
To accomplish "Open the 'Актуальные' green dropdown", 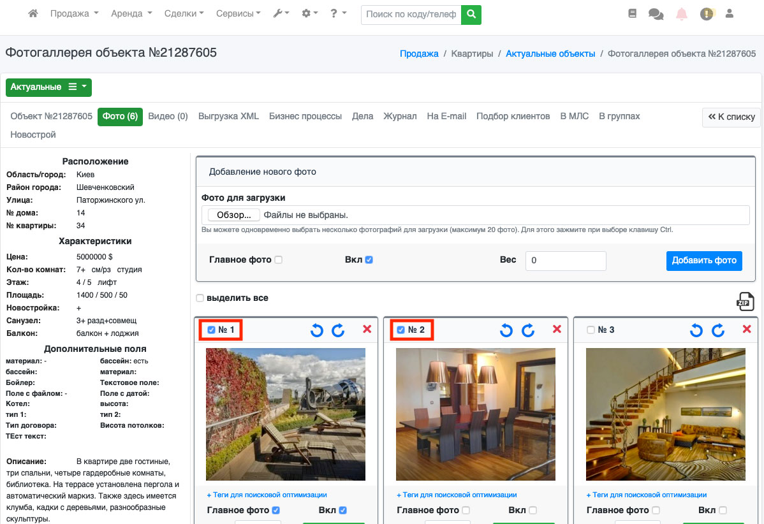I will pos(48,87).
